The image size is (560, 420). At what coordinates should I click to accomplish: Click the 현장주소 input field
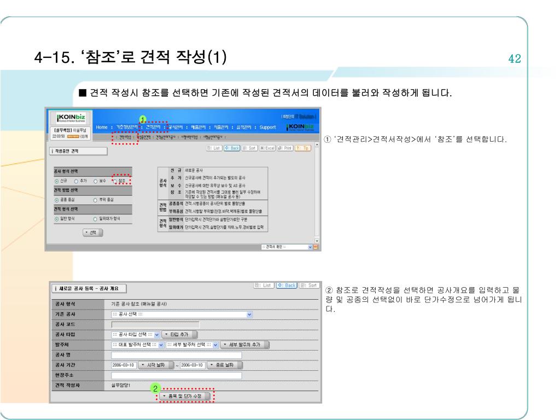coord(177,376)
